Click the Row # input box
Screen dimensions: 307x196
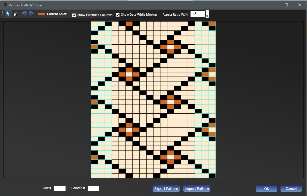60,188
